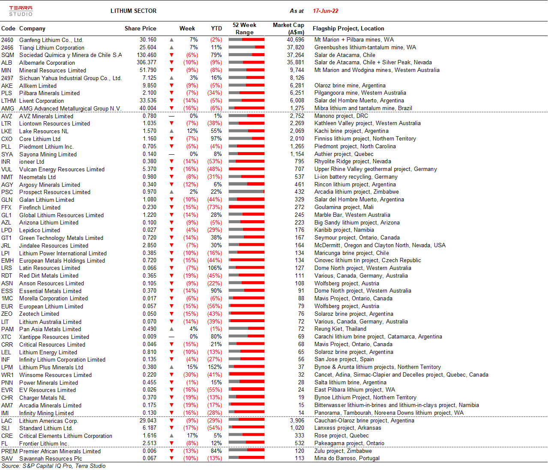Image resolution: width=548 pixels, height=470 pixels.
Task: Click Cinovec lithium tin project, Czech Republic
Action: click(x=368, y=260)
